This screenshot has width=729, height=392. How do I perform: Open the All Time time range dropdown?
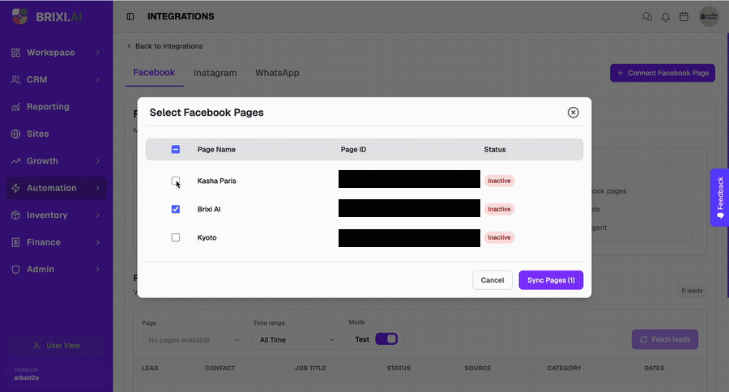click(x=297, y=340)
